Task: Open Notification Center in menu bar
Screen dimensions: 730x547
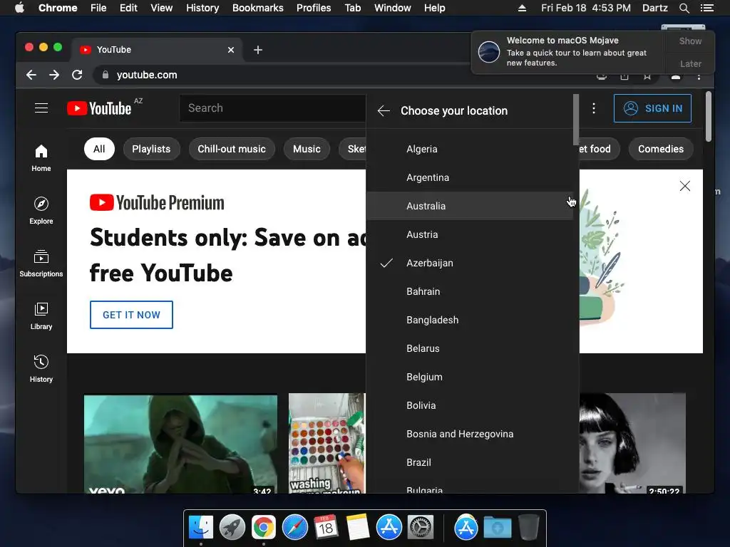Action: tap(706, 8)
